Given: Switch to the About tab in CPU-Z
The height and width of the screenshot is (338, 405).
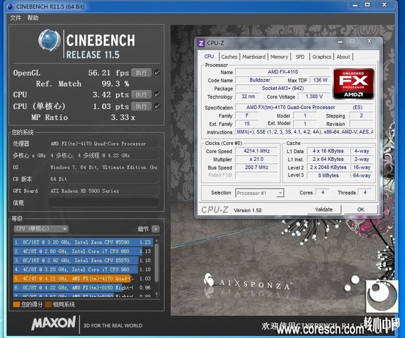Looking at the screenshot, I should [x=343, y=56].
